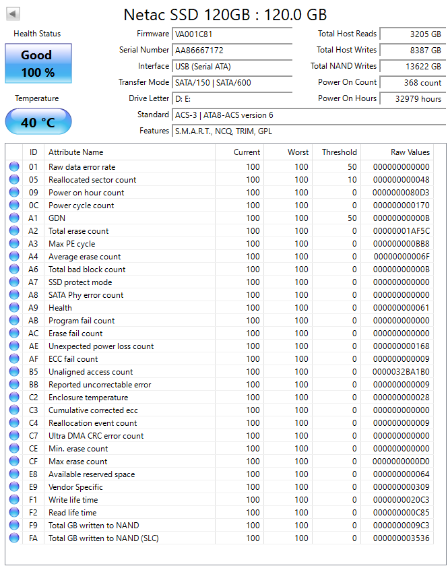This screenshot has height=566, width=448.
Task: Click raw value 000000000309
Action: pos(402,487)
